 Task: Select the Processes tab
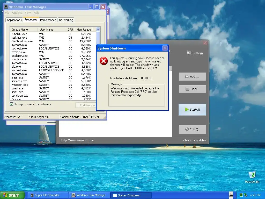click(x=31, y=19)
